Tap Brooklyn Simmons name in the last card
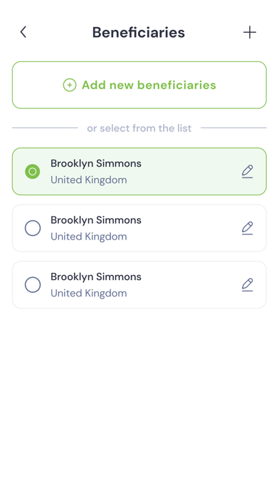The image size is (279, 496). coord(96,277)
